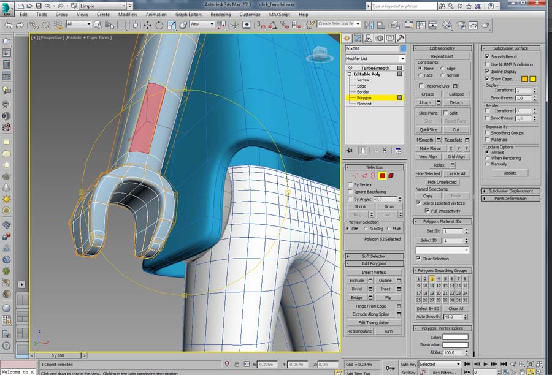
Task: Switch to Element sub-object selection icon
Action: [x=391, y=176]
